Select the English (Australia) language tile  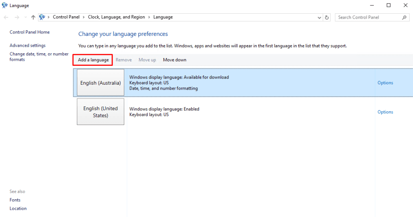(100, 82)
